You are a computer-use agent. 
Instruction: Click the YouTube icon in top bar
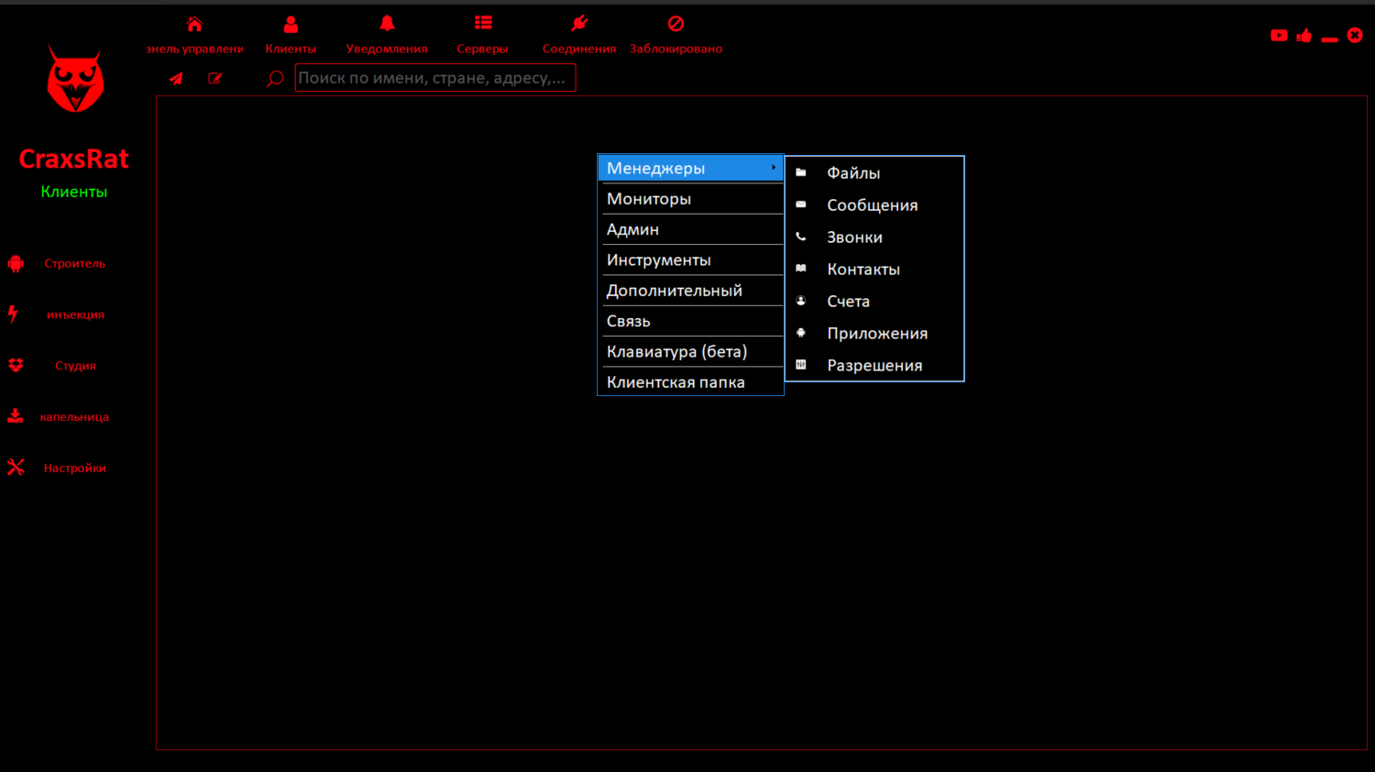coord(1279,35)
